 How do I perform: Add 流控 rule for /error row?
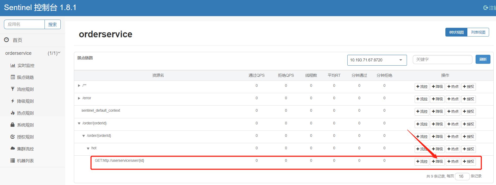tap(422, 99)
